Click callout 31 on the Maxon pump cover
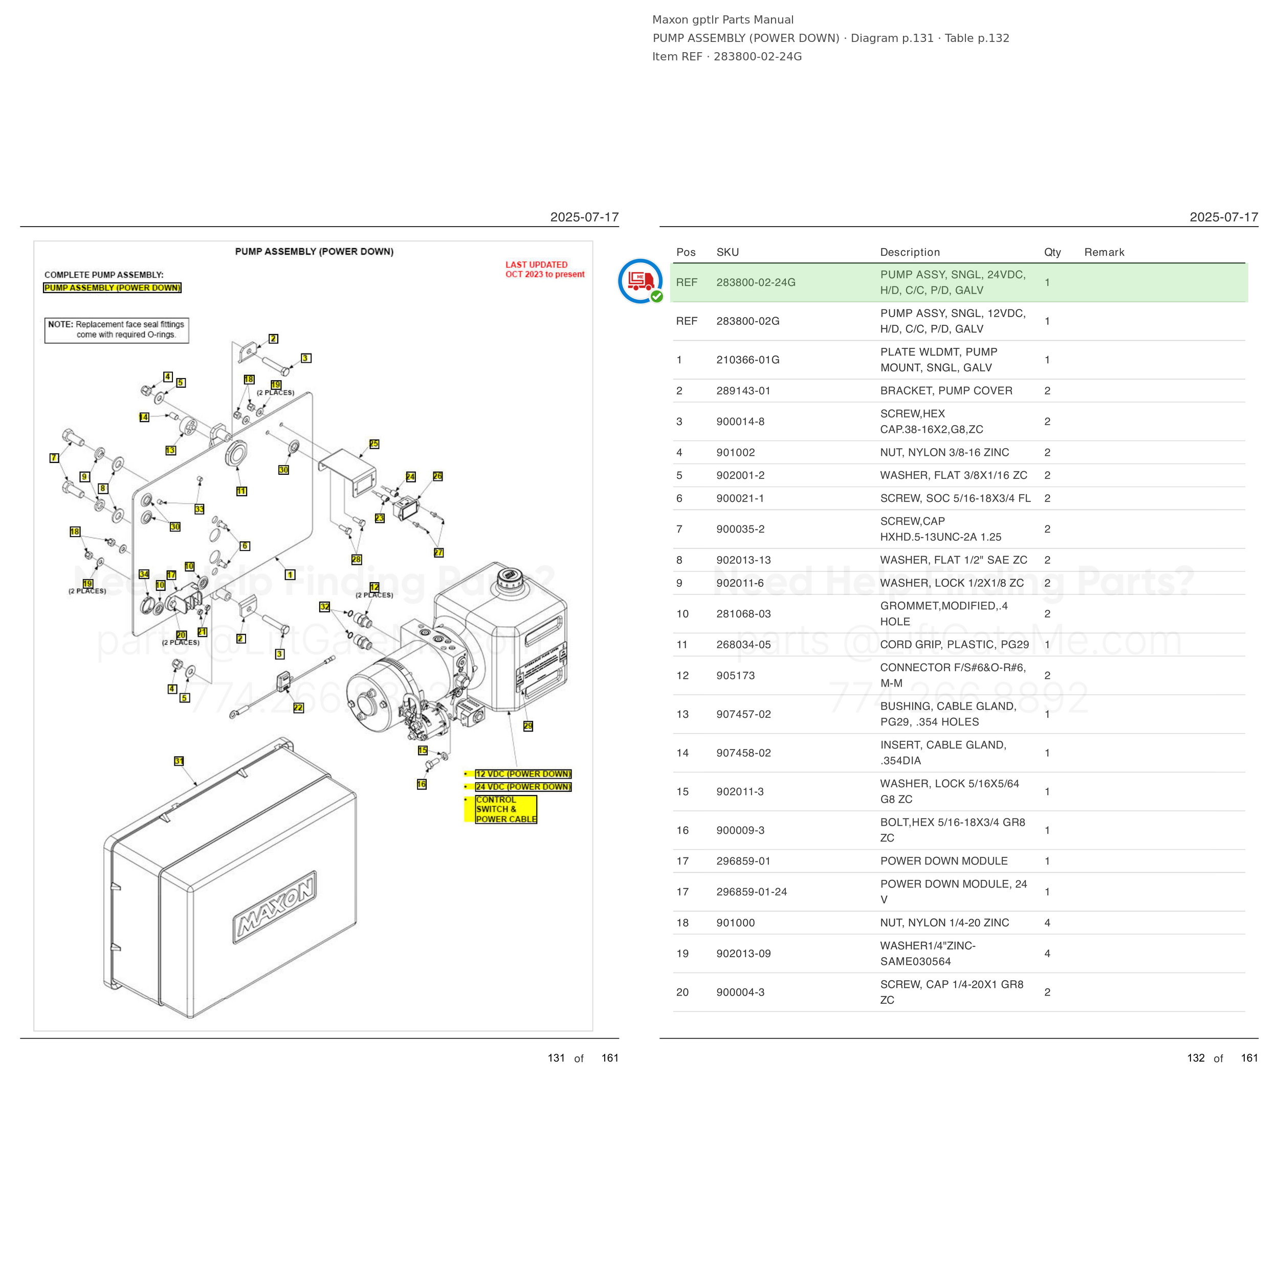The image size is (1279, 1279). tap(179, 761)
